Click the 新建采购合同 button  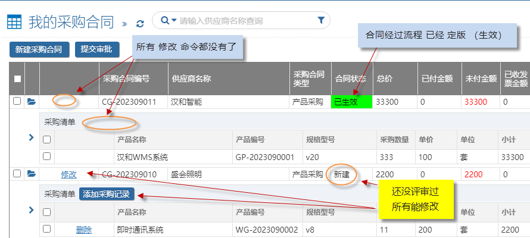39,49
